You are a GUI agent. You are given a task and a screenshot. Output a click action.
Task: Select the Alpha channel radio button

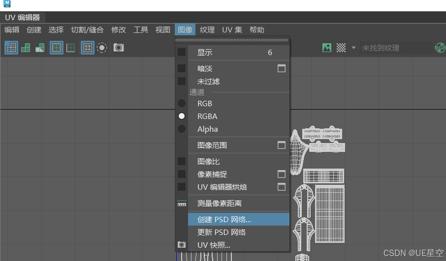(182, 129)
